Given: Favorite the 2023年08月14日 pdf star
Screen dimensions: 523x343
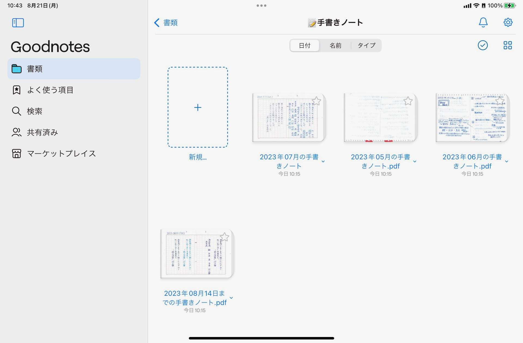Looking at the screenshot, I should coord(224,237).
